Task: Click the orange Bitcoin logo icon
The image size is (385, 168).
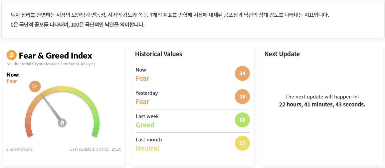Action: 11,55
